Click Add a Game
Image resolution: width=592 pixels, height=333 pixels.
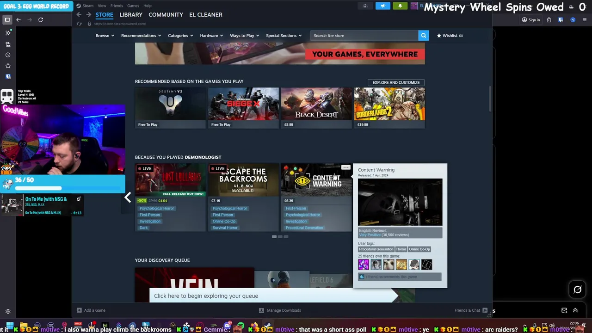(91, 310)
